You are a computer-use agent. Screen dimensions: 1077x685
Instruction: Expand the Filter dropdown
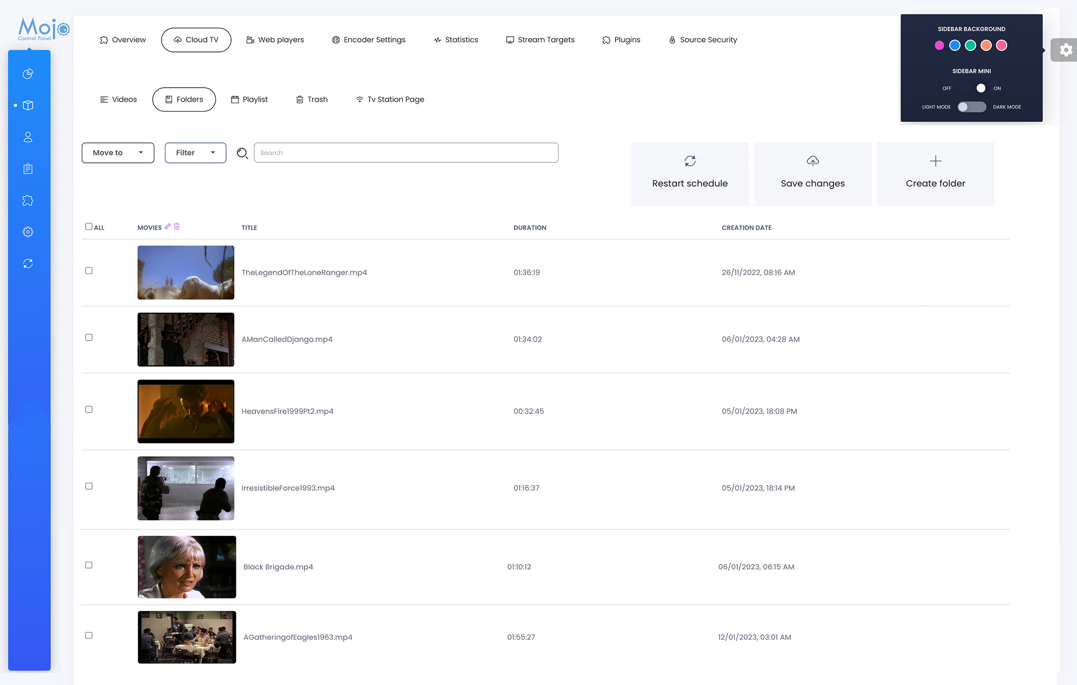click(x=195, y=153)
